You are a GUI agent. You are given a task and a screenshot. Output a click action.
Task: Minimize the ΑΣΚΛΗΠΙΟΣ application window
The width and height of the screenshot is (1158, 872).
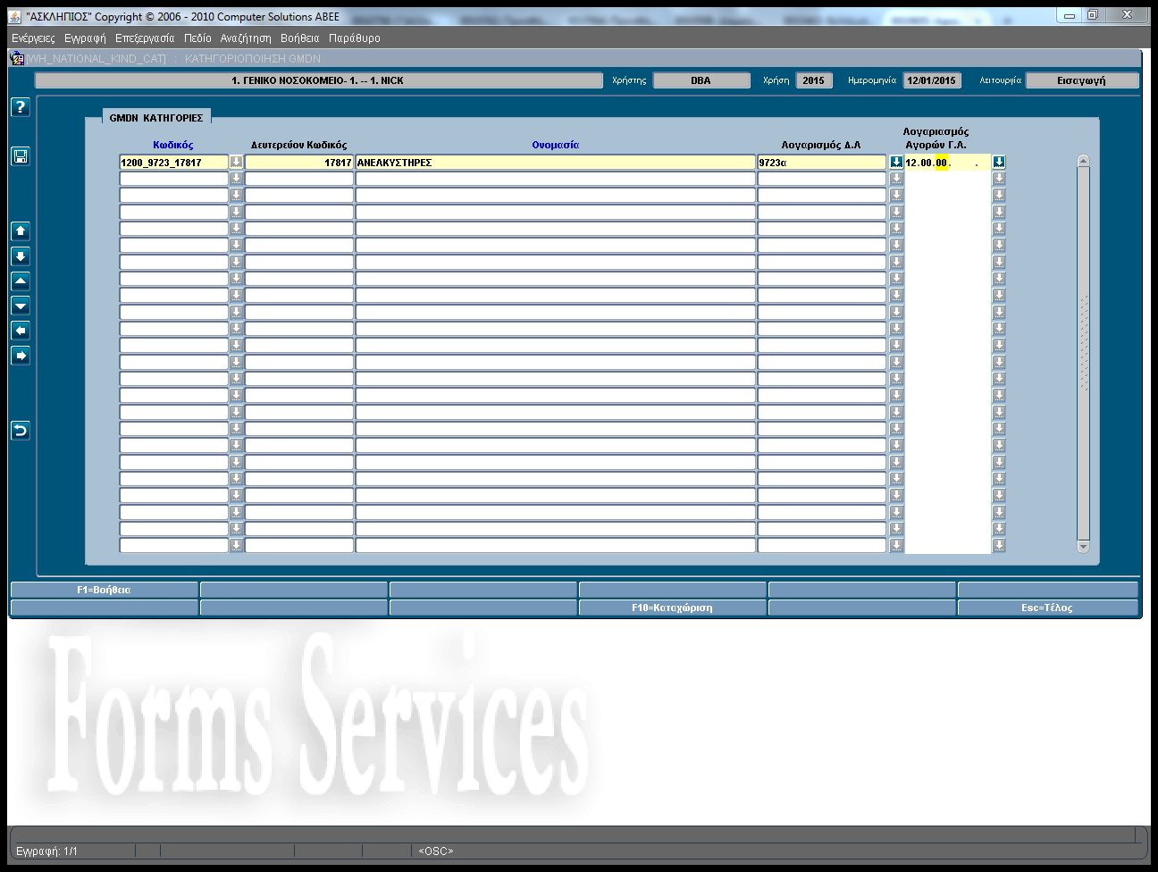pyautogui.click(x=1069, y=15)
